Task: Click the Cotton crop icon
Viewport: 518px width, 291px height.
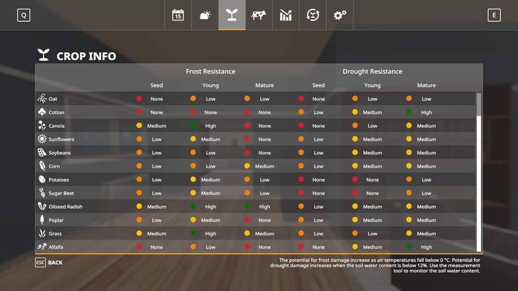Action: [42, 112]
